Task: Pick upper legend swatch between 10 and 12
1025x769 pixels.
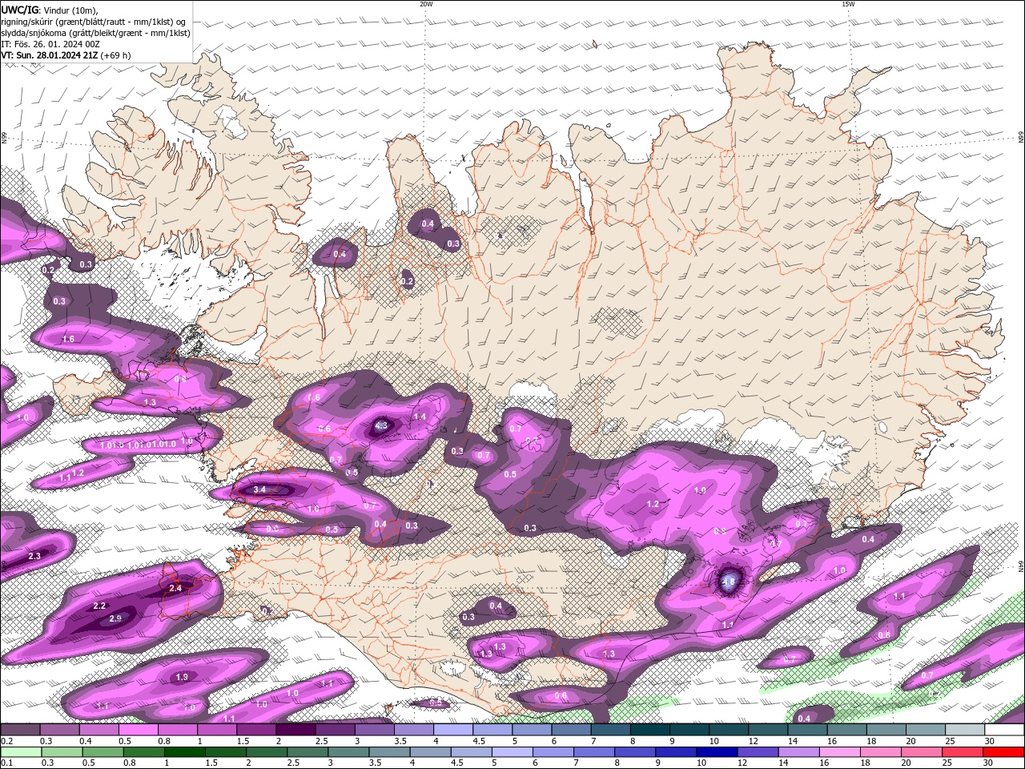Action: tap(729, 730)
